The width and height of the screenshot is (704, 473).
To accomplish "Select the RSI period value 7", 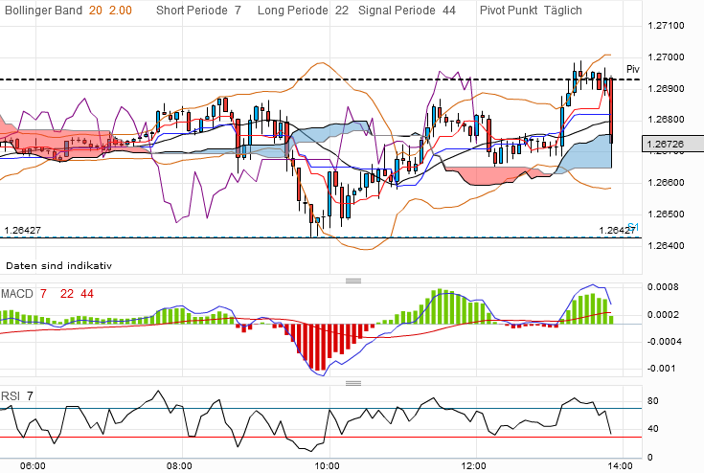I will [30, 395].
